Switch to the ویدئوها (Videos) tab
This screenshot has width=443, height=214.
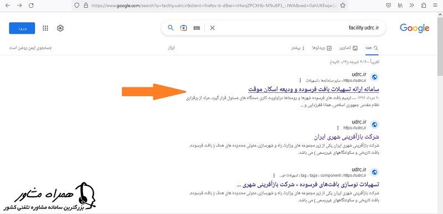pos(322,48)
